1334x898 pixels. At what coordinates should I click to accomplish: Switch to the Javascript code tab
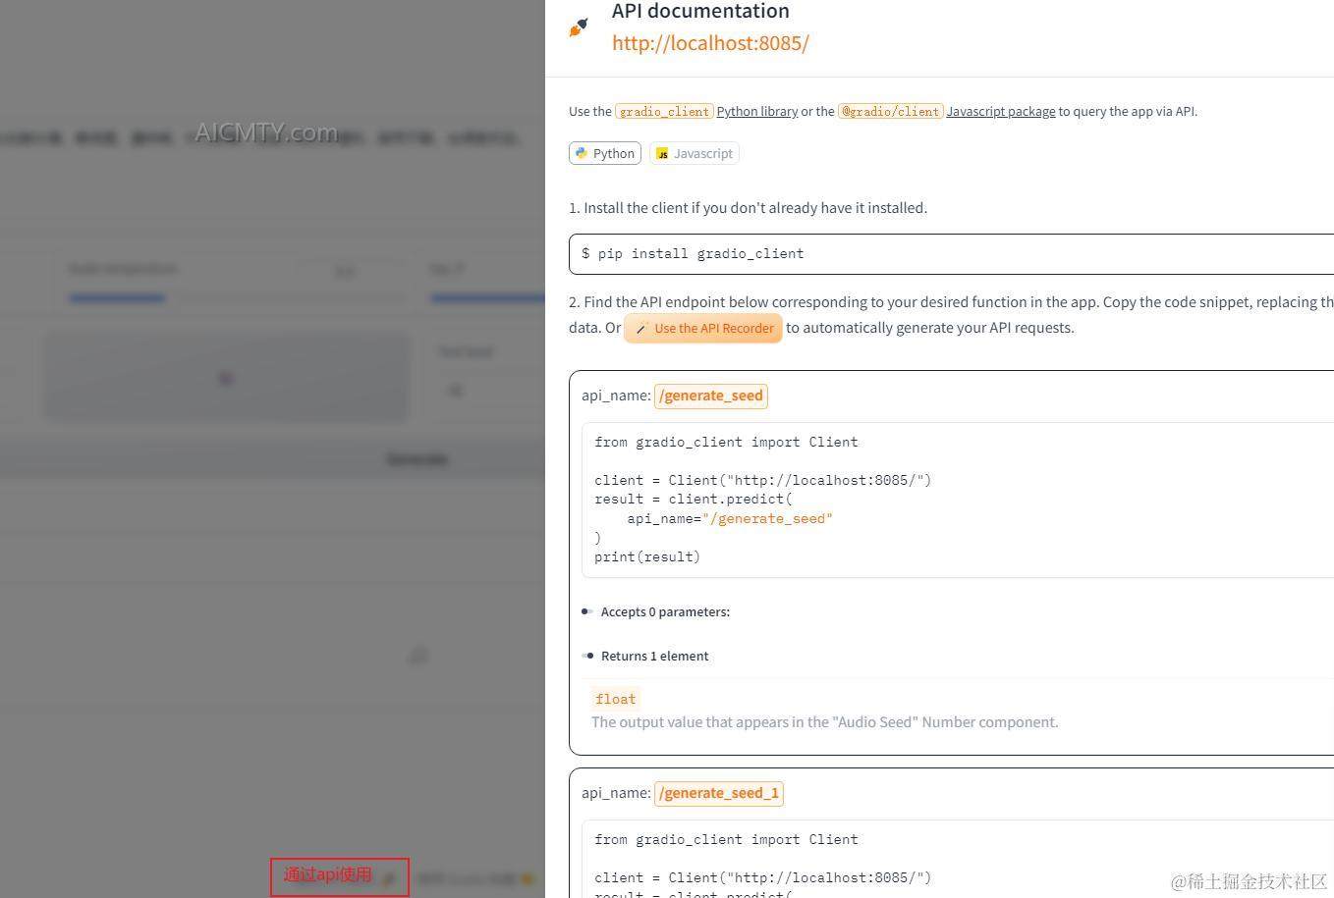[x=694, y=153]
